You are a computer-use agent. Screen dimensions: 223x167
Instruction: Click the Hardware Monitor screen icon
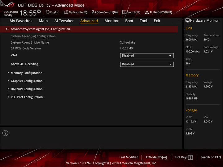point(187,20)
